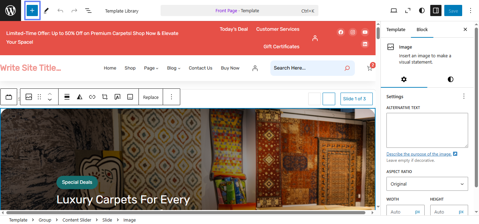Click the Slide 1 of 3 indicator

(x=357, y=99)
